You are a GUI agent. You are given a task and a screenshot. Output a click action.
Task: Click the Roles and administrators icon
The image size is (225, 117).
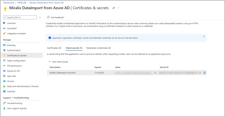4,86
